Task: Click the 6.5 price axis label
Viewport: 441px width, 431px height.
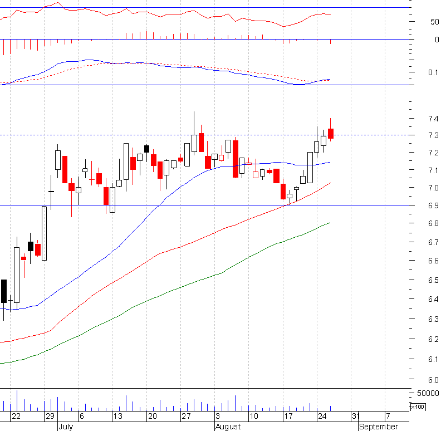Action: (433, 280)
